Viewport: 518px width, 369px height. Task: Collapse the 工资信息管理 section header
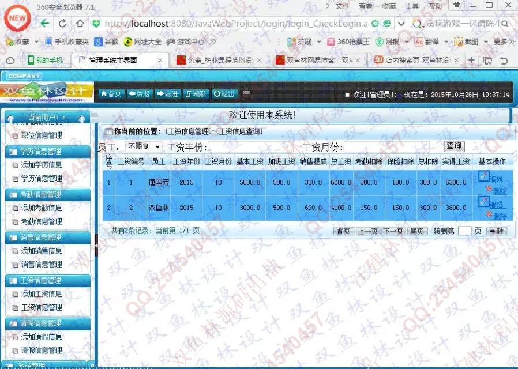click(48, 281)
